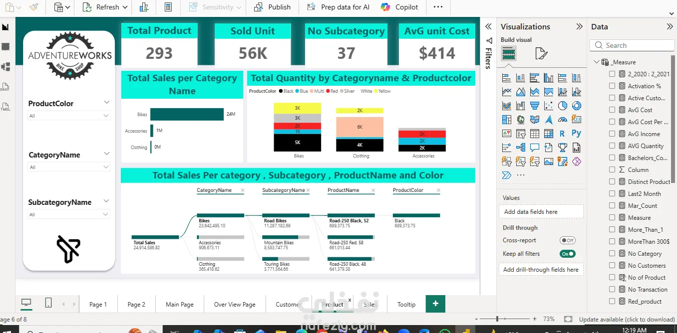Switch to the Main Page tab
Screen dimensions: 677x333
pyautogui.click(x=179, y=304)
